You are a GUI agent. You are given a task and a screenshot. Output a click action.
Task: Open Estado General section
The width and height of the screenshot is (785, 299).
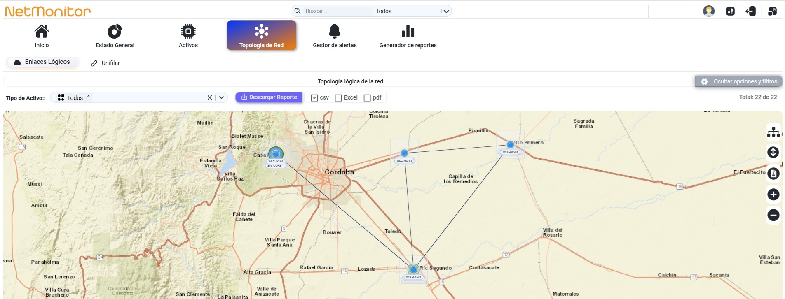coord(115,36)
